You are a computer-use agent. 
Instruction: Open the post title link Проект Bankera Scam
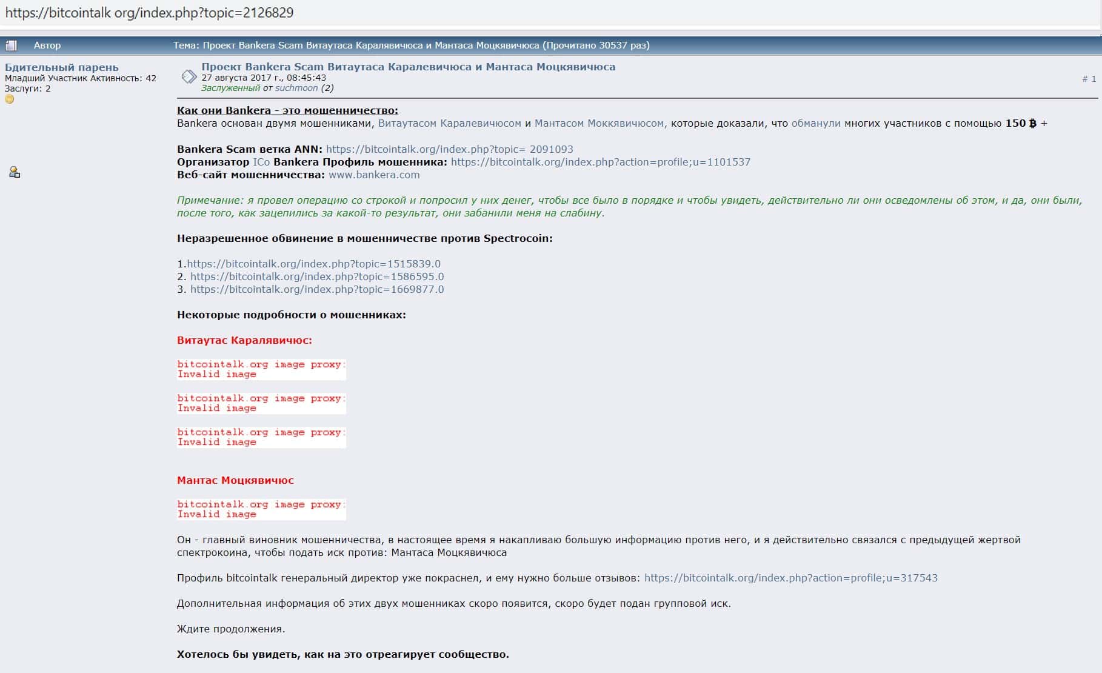click(408, 67)
